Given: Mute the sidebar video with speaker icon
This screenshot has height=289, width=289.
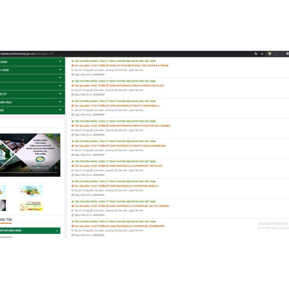Looking at the screenshot, I should pos(38,168).
